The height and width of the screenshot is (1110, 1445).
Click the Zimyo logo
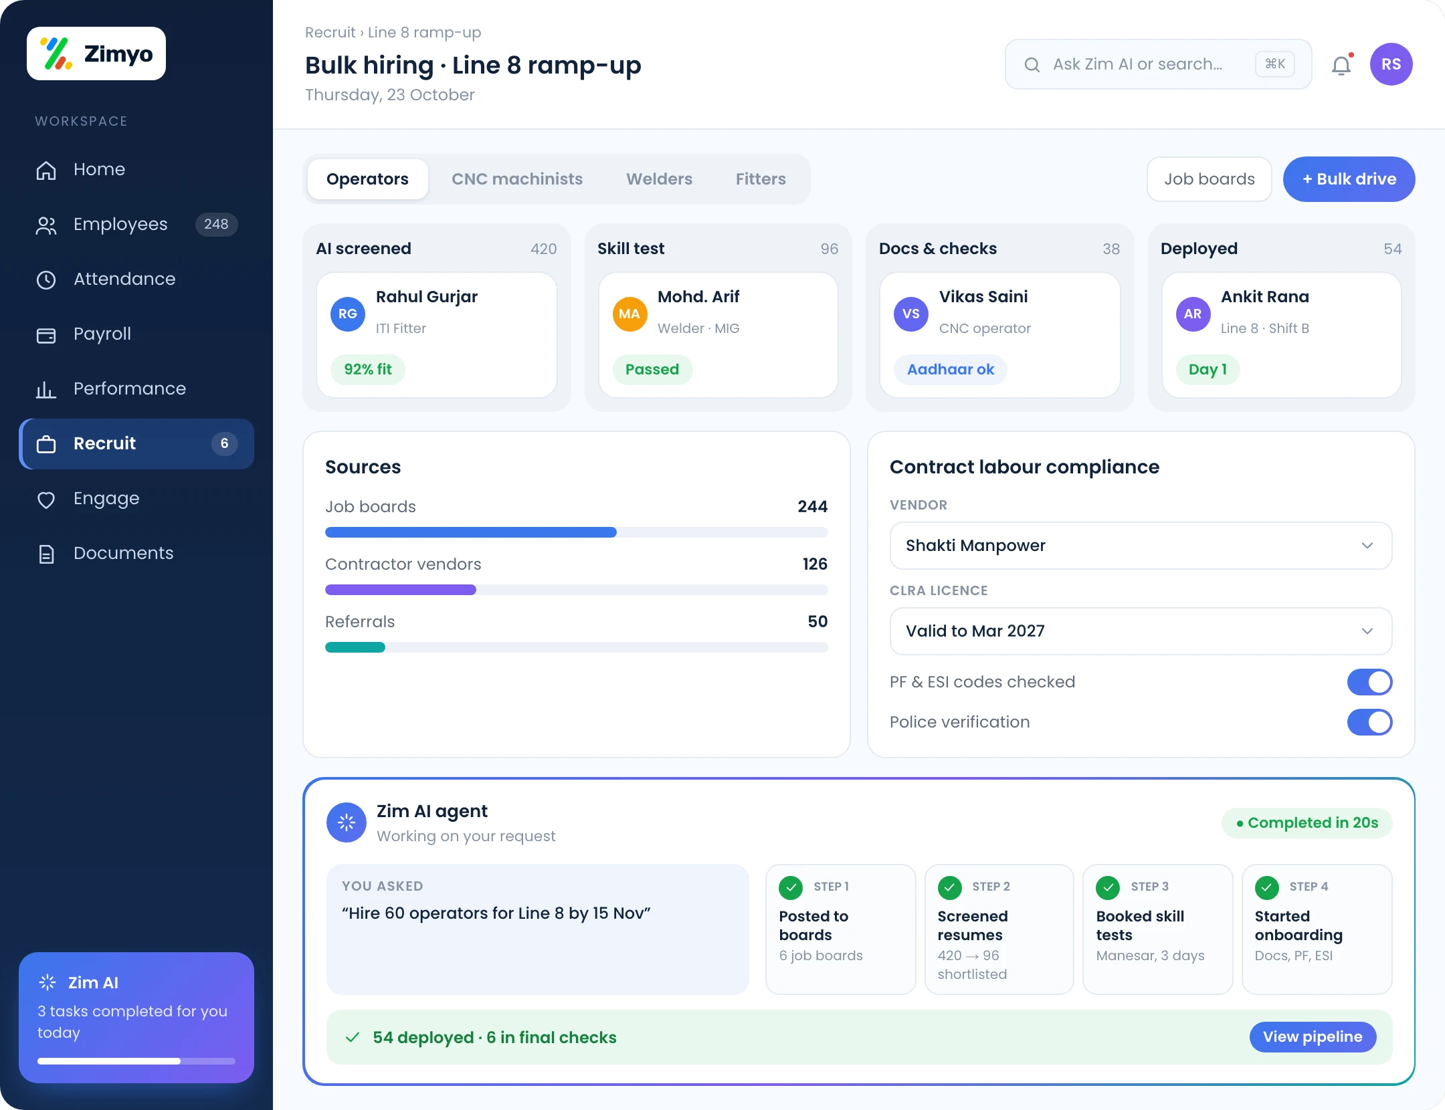[96, 53]
